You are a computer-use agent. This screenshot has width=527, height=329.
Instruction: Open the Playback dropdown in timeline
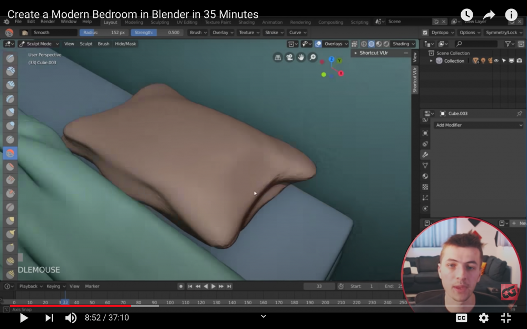point(31,286)
